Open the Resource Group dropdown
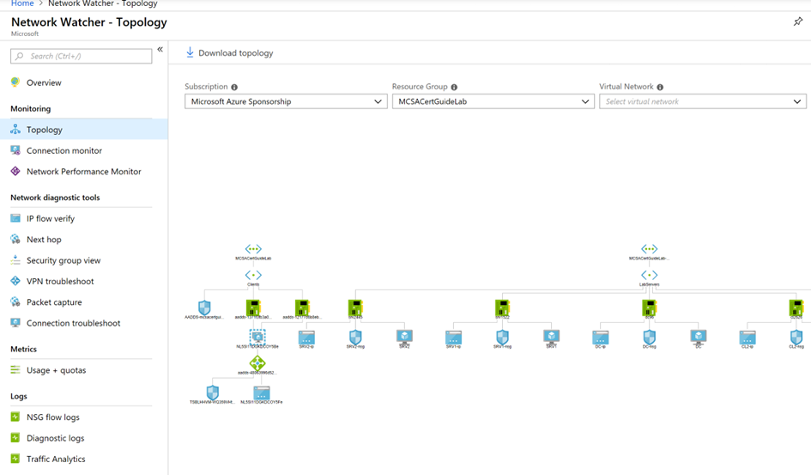The height and width of the screenshot is (475, 811). 493,101
